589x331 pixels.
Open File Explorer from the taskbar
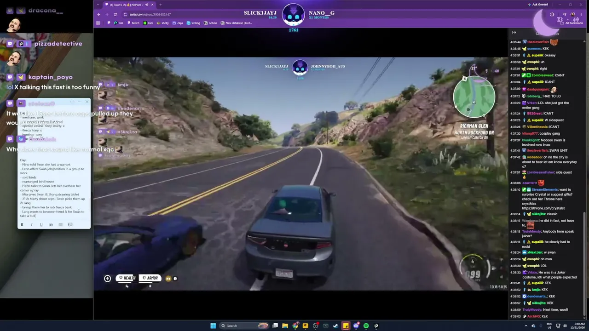(x=285, y=325)
